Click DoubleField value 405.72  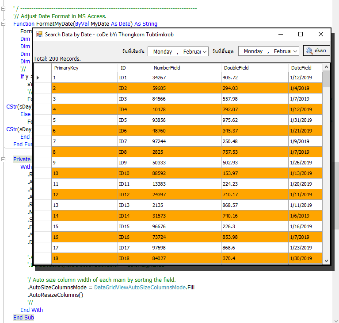(255, 78)
